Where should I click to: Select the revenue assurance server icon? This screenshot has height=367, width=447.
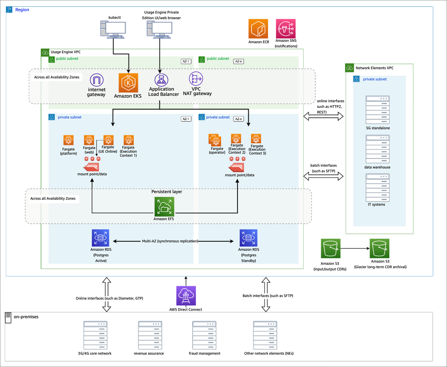coord(150,335)
